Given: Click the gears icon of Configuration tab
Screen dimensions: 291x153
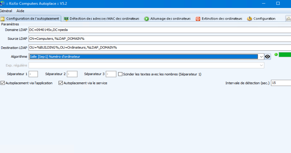Looking at the screenshot, I should click(x=249, y=19).
